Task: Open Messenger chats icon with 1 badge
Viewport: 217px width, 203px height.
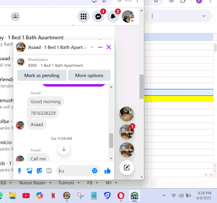Action: 99,17
